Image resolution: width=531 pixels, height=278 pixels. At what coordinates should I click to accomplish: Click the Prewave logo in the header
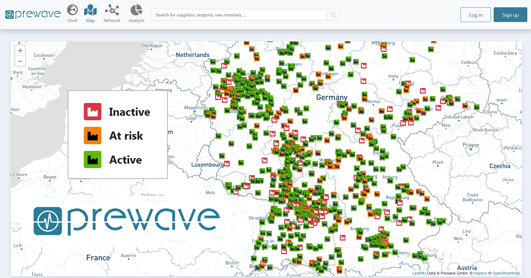click(x=32, y=14)
